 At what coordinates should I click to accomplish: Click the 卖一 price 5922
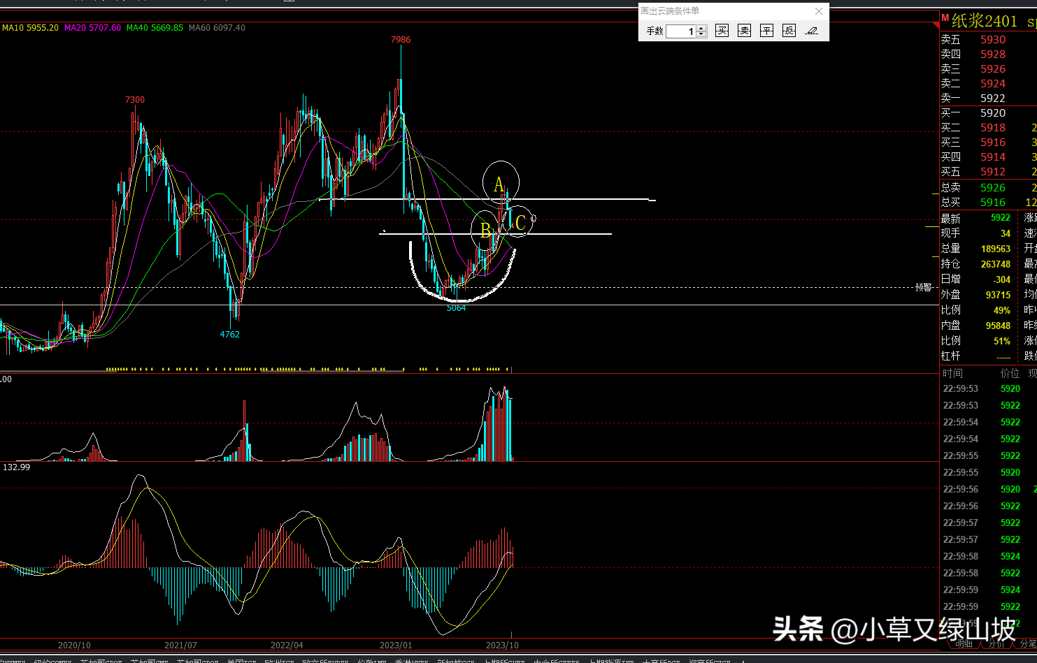(993, 99)
